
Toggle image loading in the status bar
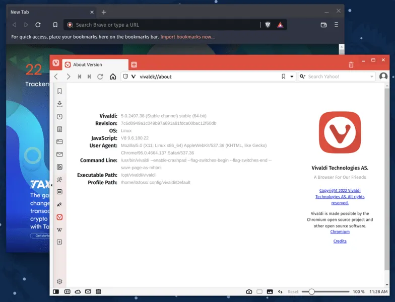270,291
